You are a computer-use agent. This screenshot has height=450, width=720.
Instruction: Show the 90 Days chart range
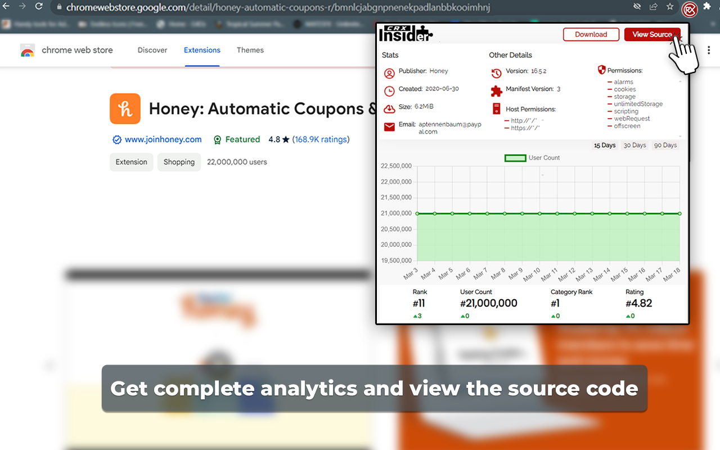pyautogui.click(x=665, y=145)
